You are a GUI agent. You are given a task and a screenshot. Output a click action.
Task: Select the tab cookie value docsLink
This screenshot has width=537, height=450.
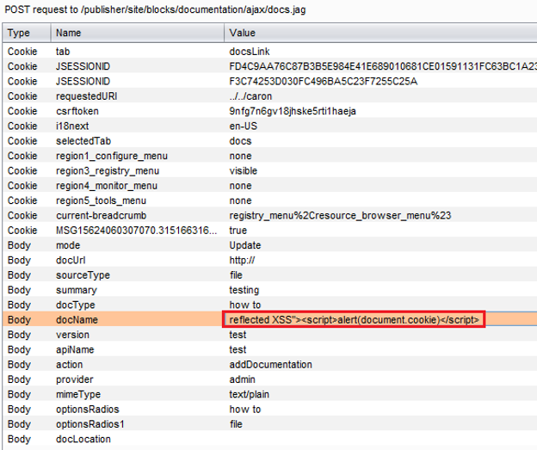250,52
